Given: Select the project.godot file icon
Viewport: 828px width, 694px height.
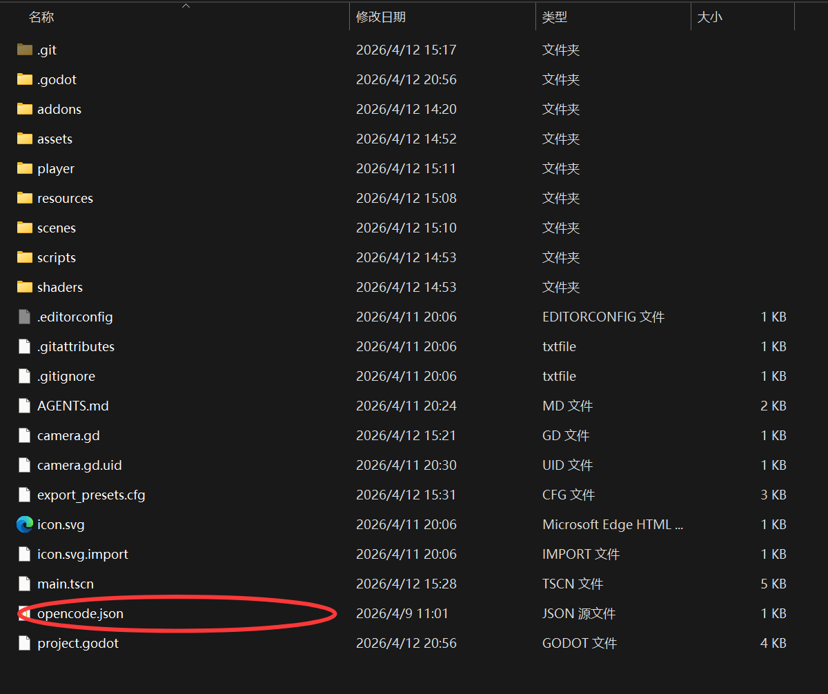Looking at the screenshot, I should click(x=25, y=643).
